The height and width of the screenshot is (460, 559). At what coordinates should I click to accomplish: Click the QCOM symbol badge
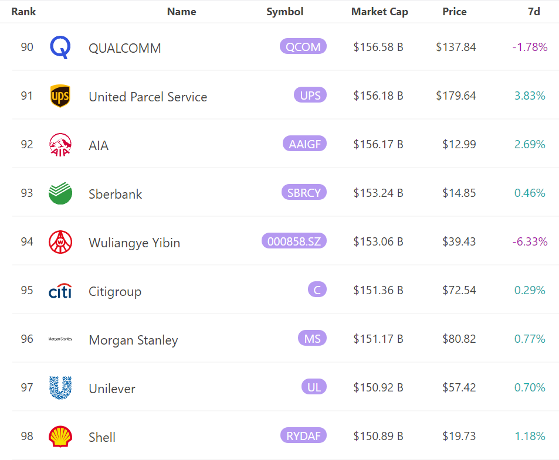tap(303, 47)
